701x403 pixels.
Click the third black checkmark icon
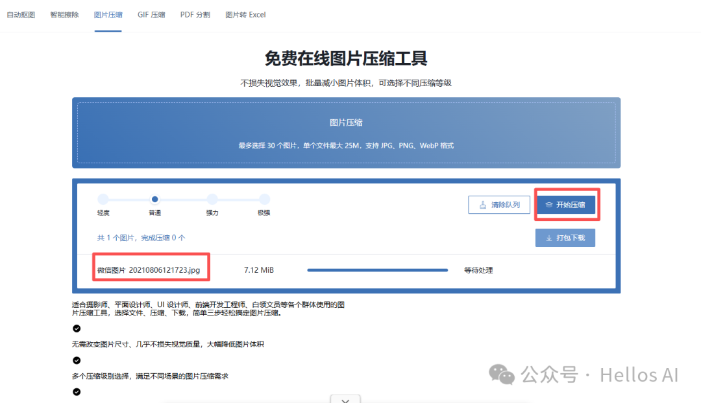(x=77, y=391)
